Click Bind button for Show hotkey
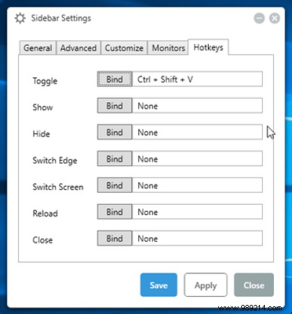The height and width of the screenshot is (314, 292). 115,106
